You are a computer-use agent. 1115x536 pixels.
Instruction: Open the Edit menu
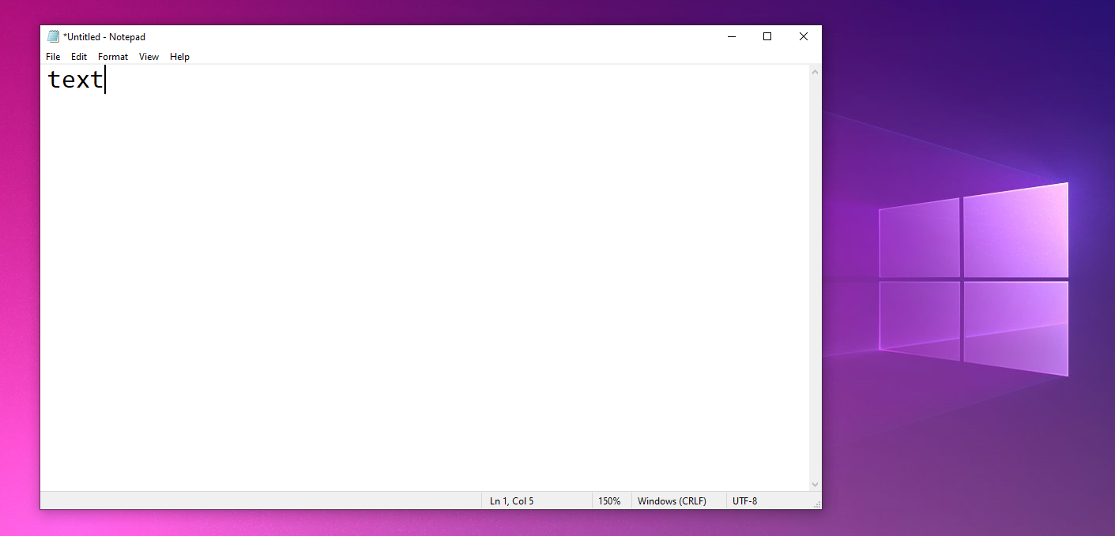[79, 57]
